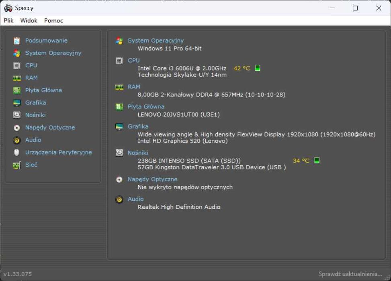Click Nie wykryto napędów optycznych text
Viewport: 391px width, 281px height.
185,187
